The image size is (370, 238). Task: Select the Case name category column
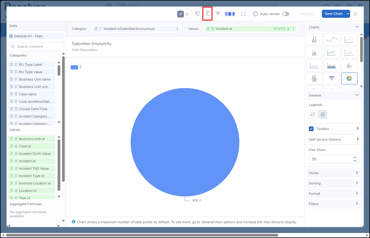tap(32, 94)
